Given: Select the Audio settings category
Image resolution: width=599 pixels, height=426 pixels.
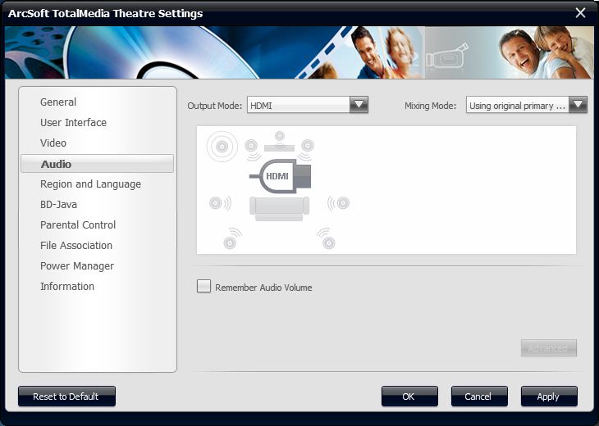Looking at the screenshot, I should coord(97,164).
